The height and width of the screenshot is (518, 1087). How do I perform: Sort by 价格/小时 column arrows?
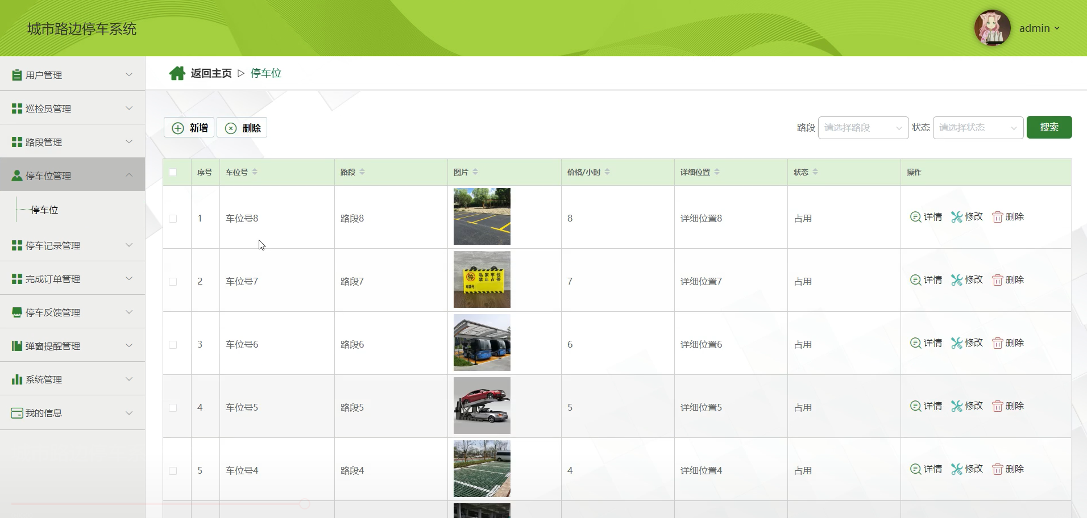(x=607, y=172)
